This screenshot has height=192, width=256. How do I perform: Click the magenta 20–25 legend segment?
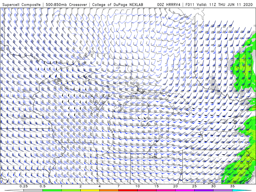pyautogui.click(x=185, y=190)
